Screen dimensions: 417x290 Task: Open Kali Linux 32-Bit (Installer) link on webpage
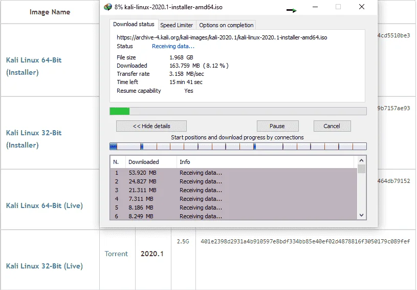[x=34, y=139]
